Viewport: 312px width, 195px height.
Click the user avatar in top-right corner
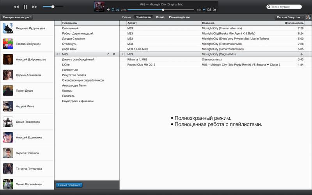point(308,17)
